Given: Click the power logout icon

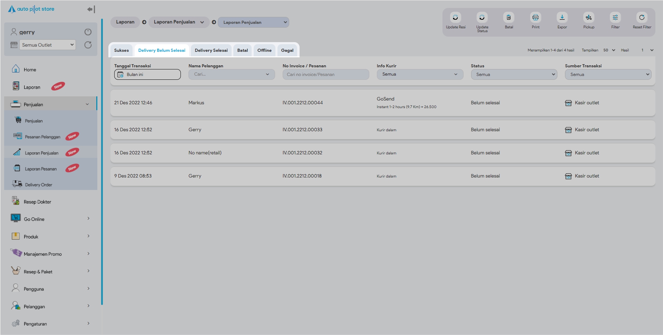Looking at the screenshot, I should click(x=88, y=32).
